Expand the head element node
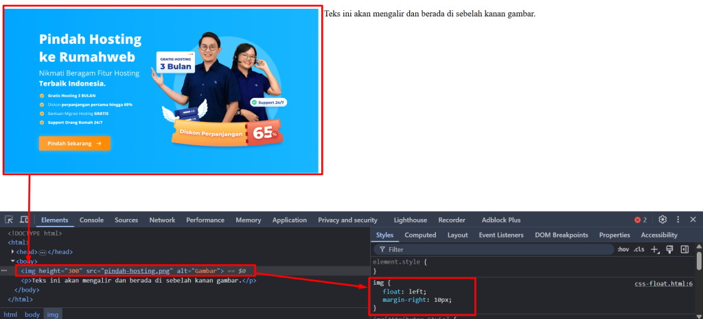The image size is (703, 319). click(x=12, y=251)
